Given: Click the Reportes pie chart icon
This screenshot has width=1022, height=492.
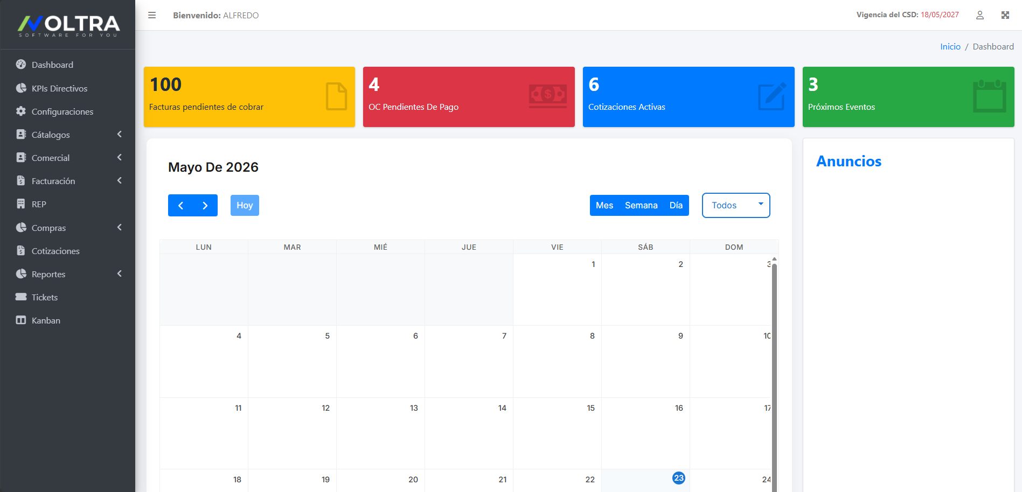Looking at the screenshot, I should [x=21, y=274].
